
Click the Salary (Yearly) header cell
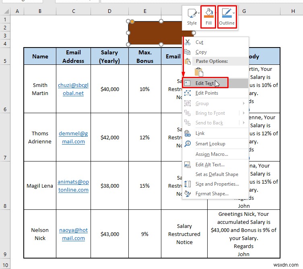109,56
